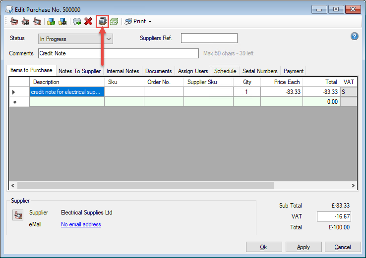Click the Apply button
This screenshot has width=366, height=258.
(303, 247)
